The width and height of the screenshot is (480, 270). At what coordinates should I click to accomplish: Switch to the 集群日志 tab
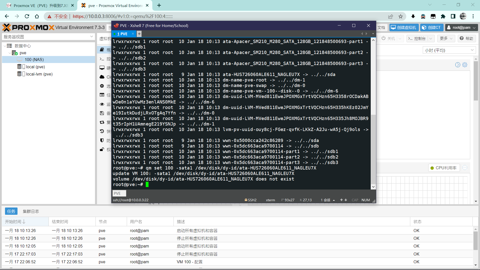(31, 211)
